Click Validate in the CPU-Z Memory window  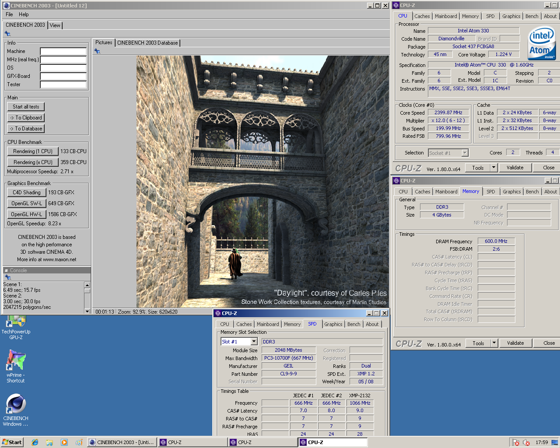coord(515,343)
